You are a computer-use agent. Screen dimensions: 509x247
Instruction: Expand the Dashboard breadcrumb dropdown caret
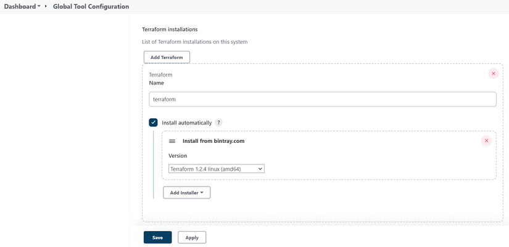pos(39,7)
